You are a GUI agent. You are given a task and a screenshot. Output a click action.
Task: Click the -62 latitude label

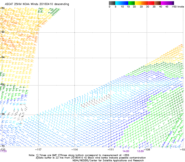click(x=2, y=32)
